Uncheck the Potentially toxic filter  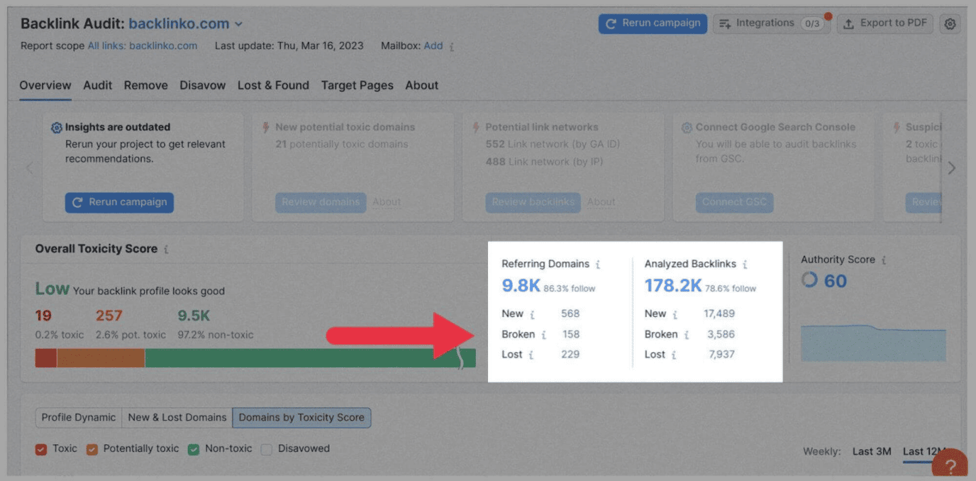(x=92, y=448)
